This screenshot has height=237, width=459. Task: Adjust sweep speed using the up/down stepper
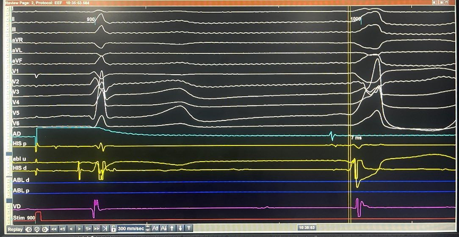(147, 229)
